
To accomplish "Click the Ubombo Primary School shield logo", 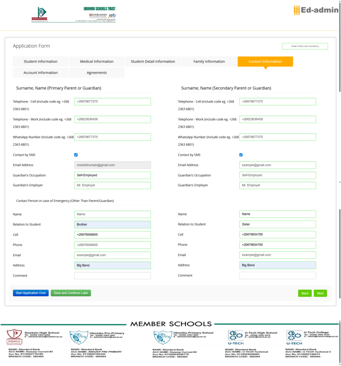I will click(x=163, y=337).
